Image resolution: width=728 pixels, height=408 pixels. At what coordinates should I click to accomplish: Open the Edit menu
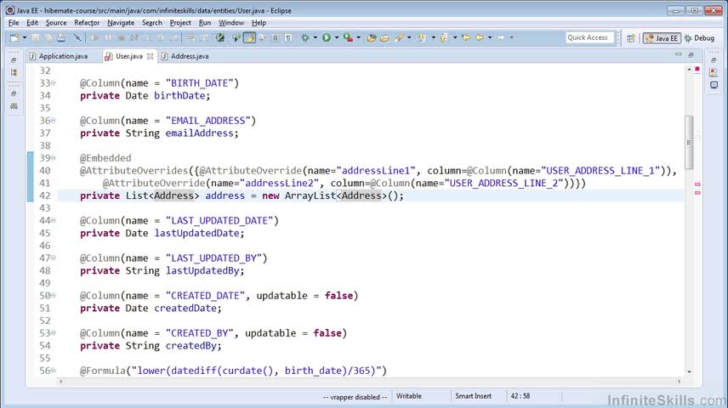[32, 23]
